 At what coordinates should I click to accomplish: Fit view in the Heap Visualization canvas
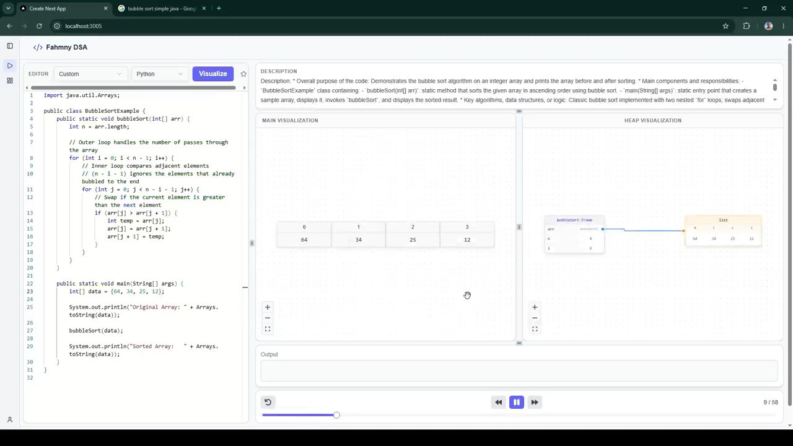(535, 329)
